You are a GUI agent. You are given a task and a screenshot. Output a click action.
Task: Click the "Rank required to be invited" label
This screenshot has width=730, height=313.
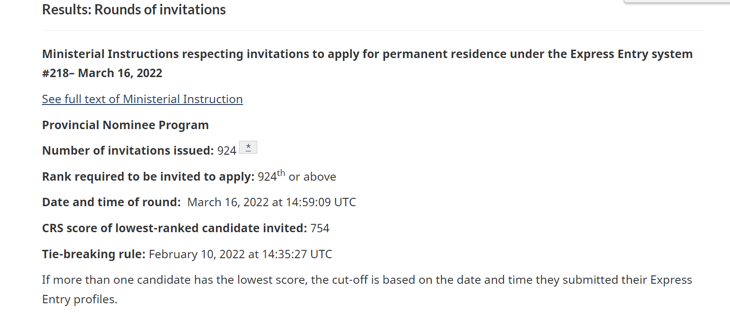(x=148, y=177)
